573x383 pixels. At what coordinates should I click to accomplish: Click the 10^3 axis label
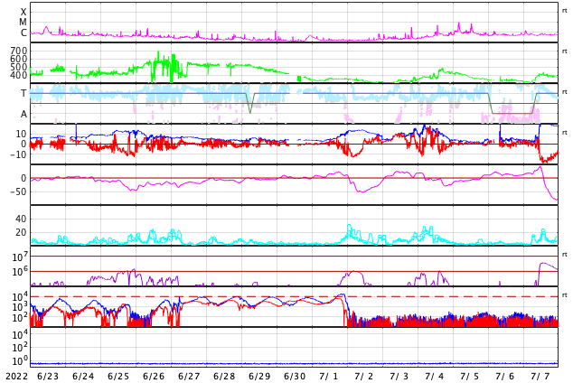[x=20, y=307]
